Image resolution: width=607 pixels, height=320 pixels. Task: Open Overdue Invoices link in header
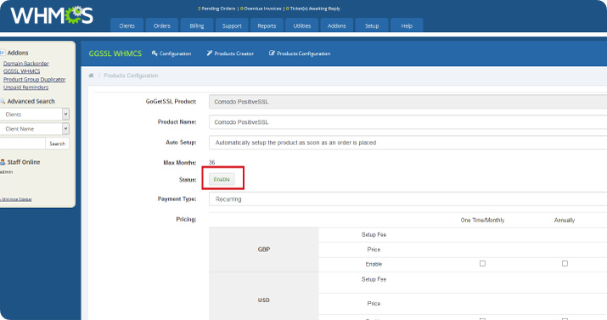(261, 8)
